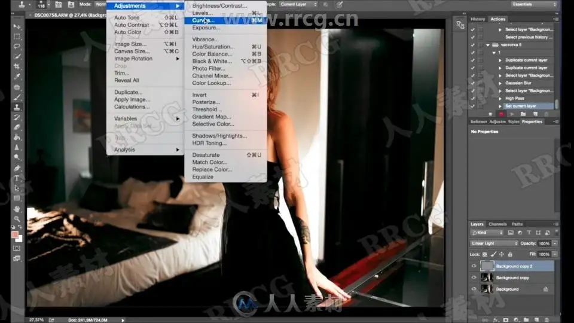Screen dimensions: 574x323
Task: Choose Apply Image menu item
Action: (x=145, y=100)
